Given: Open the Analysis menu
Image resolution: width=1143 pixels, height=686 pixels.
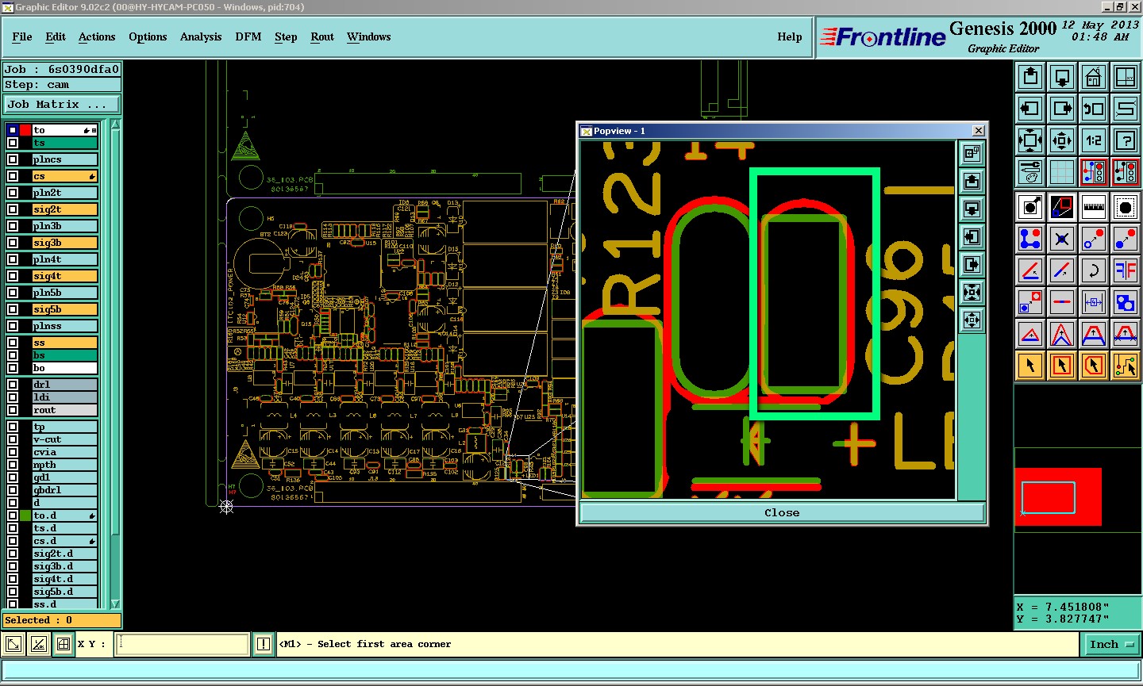Looking at the screenshot, I should [201, 37].
